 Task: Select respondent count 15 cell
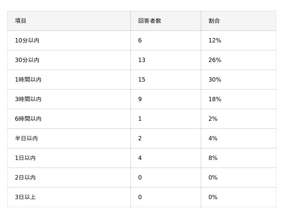click(x=142, y=80)
